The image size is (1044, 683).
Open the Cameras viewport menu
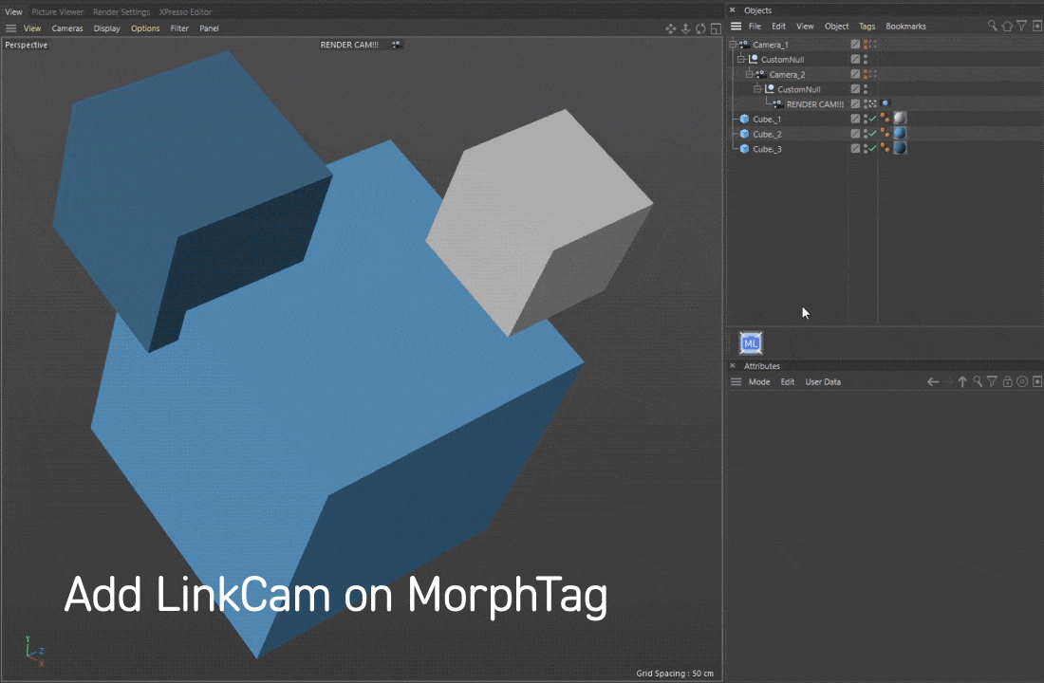pyautogui.click(x=67, y=28)
